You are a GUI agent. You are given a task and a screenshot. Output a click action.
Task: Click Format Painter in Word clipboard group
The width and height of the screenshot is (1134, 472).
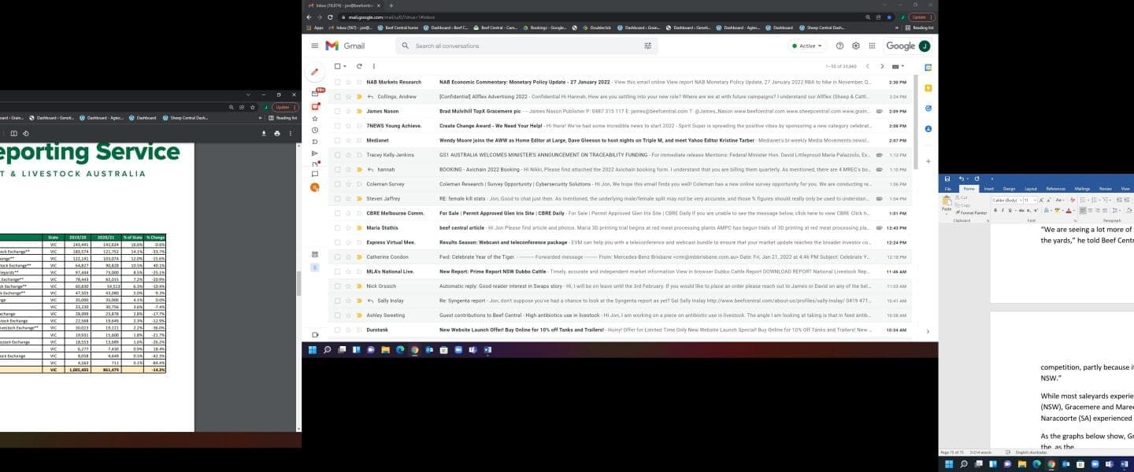(972, 213)
